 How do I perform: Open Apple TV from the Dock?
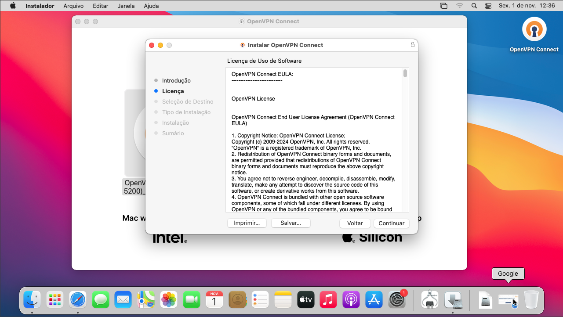306,299
